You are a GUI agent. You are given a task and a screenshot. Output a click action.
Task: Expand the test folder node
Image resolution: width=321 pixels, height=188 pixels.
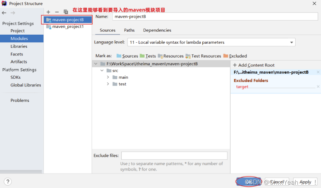point(108,84)
